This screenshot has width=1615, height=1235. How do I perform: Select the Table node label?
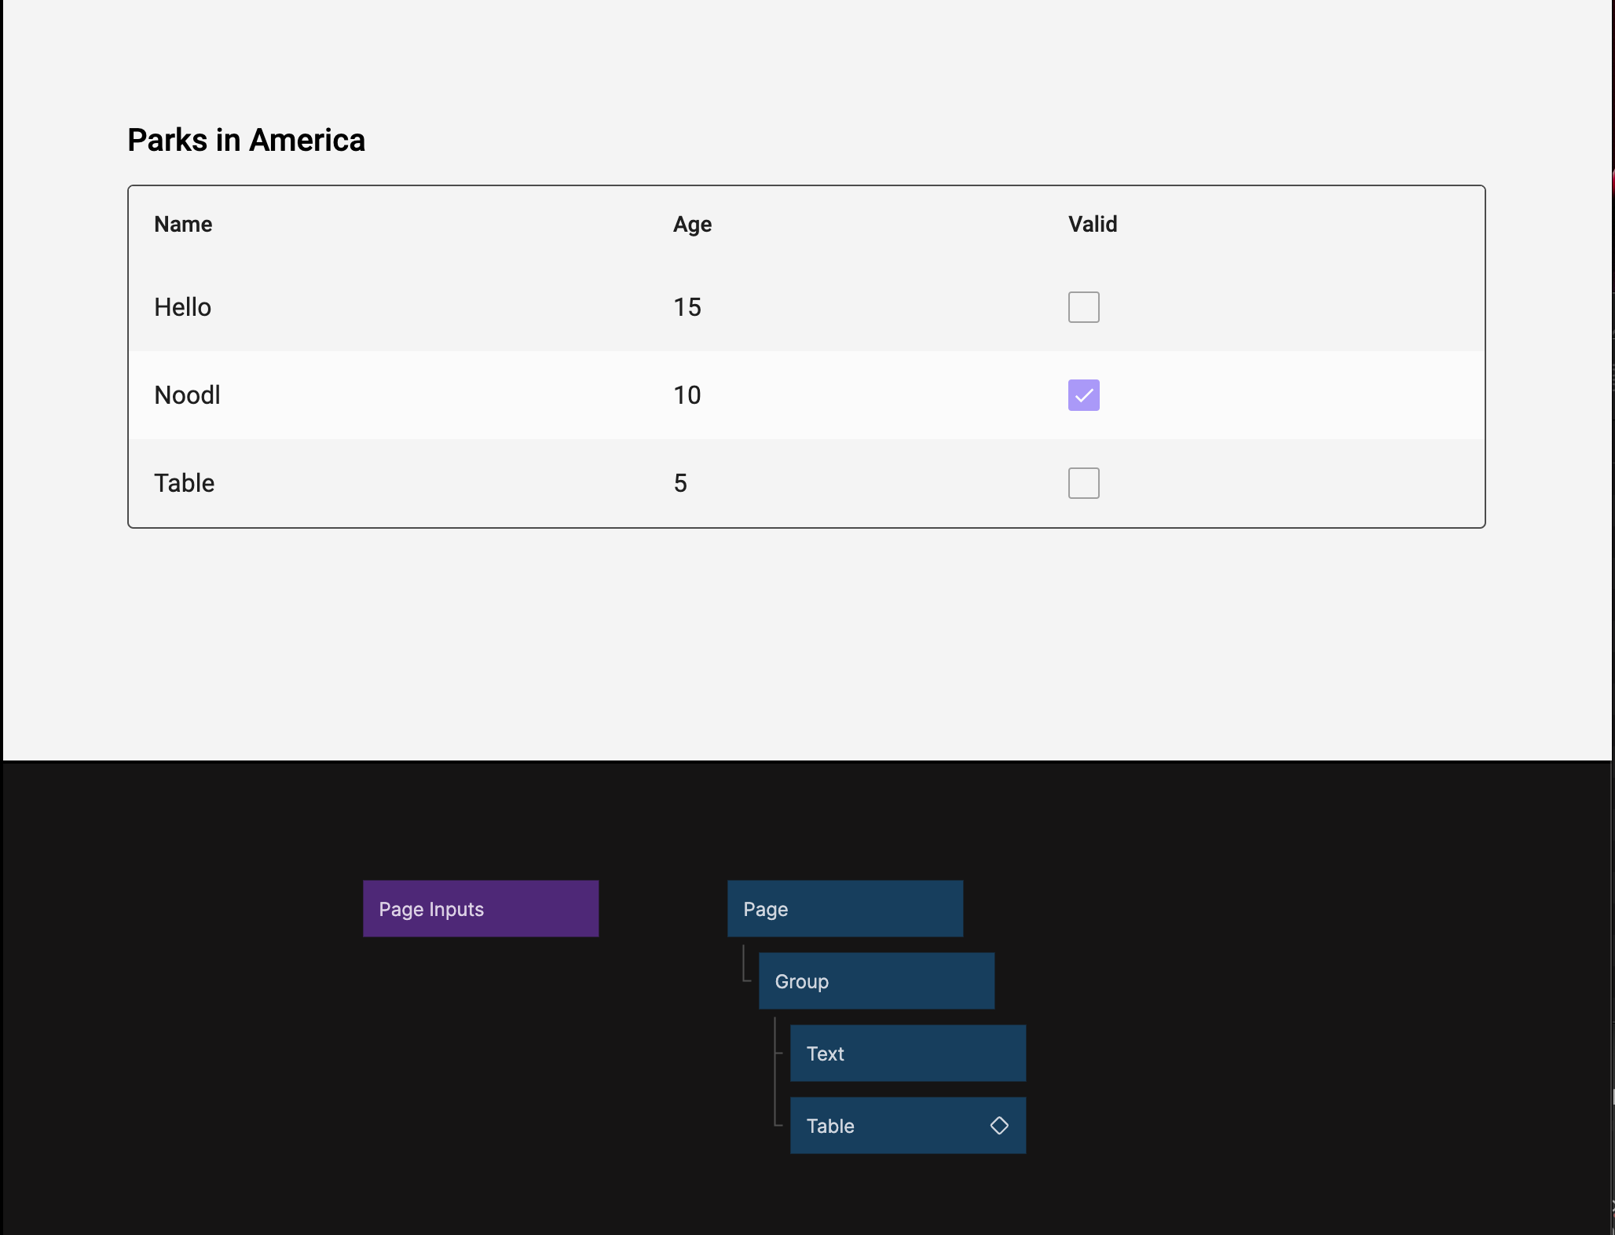(830, 1126)
